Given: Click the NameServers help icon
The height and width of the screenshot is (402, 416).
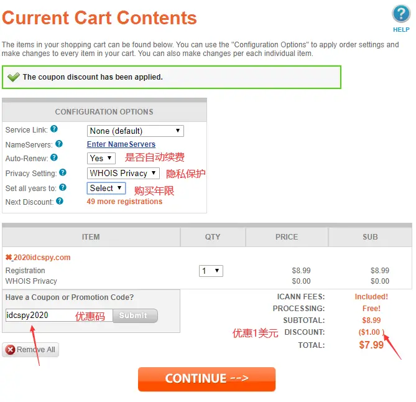Looking at the screenshot, I should (59, 144).
